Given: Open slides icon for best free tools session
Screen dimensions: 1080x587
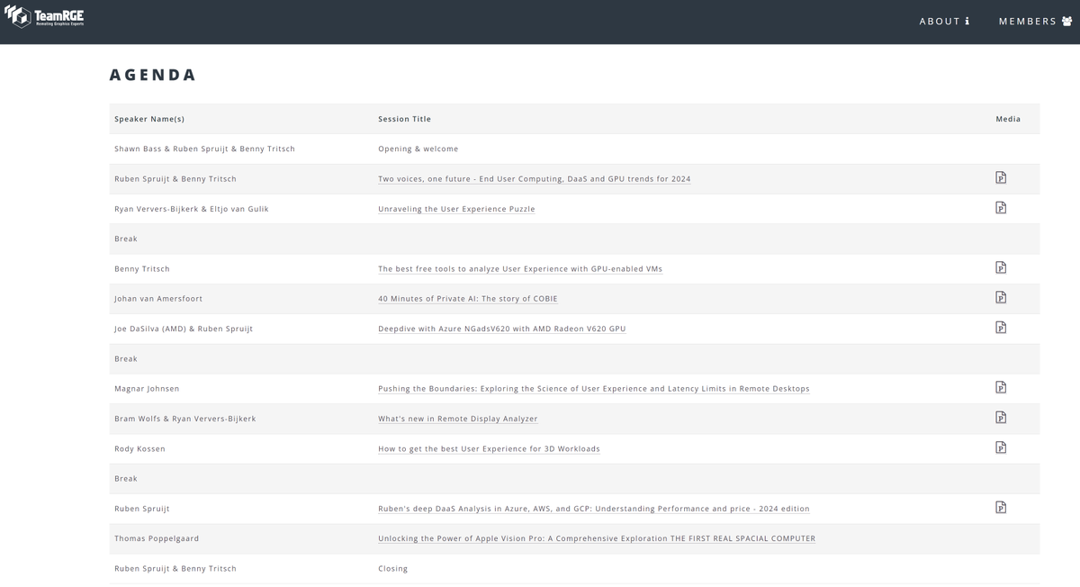Looking at the screenshot, I should coord(1001,267).
